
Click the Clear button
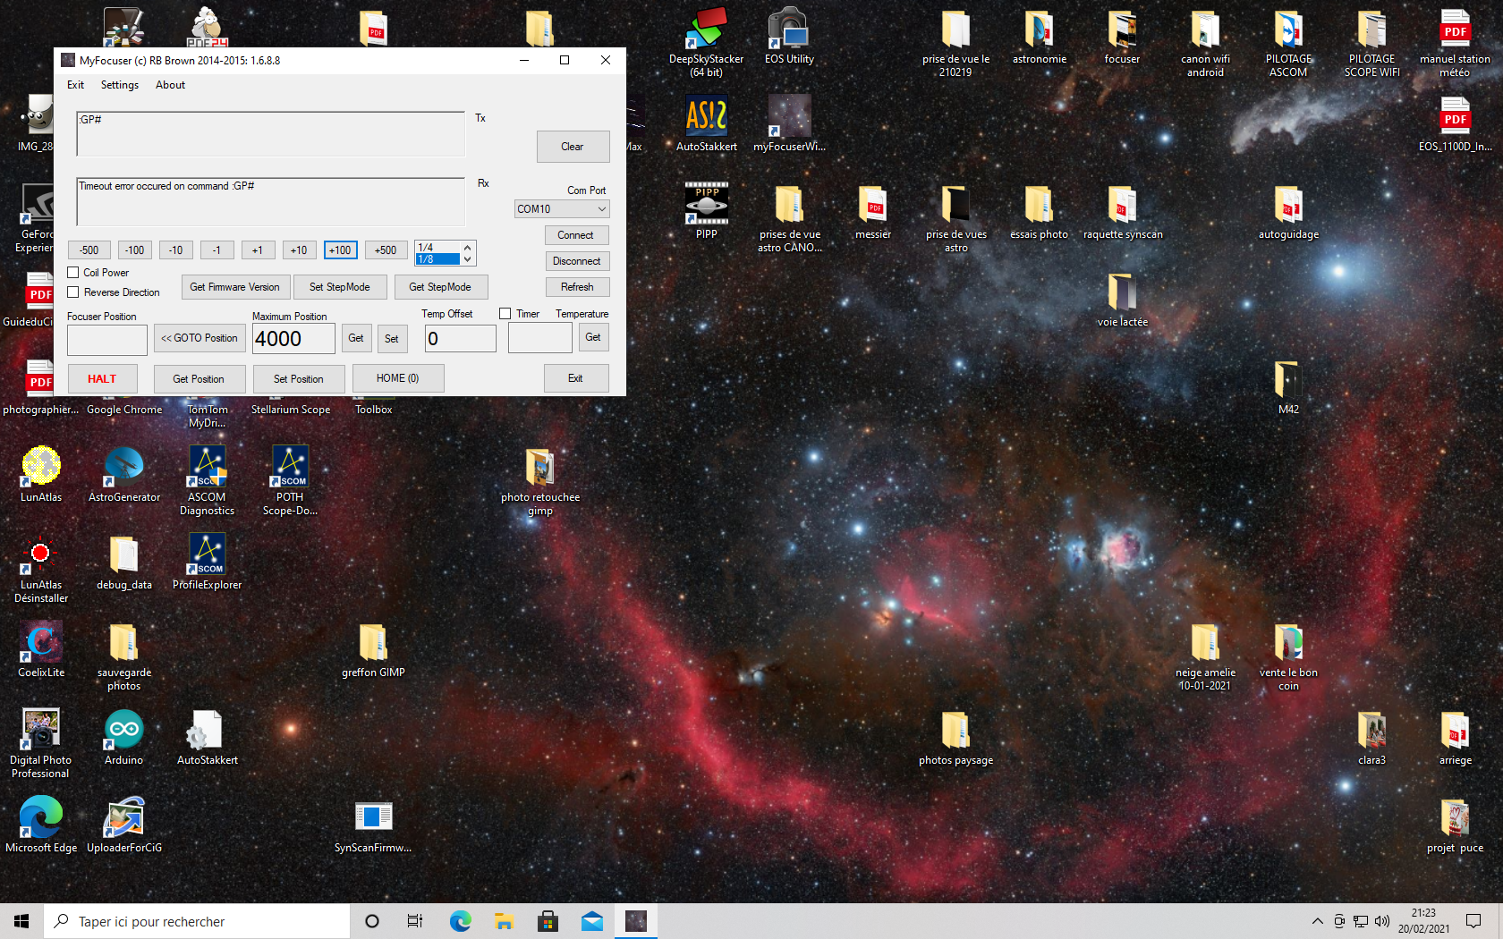573,147
